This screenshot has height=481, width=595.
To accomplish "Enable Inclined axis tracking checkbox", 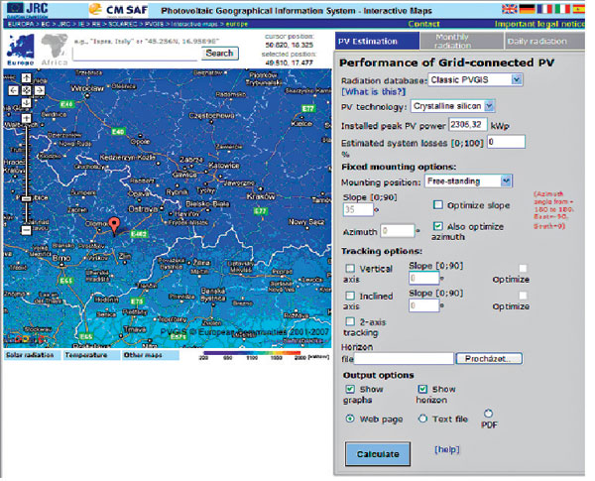I will (x=350, y=296).
